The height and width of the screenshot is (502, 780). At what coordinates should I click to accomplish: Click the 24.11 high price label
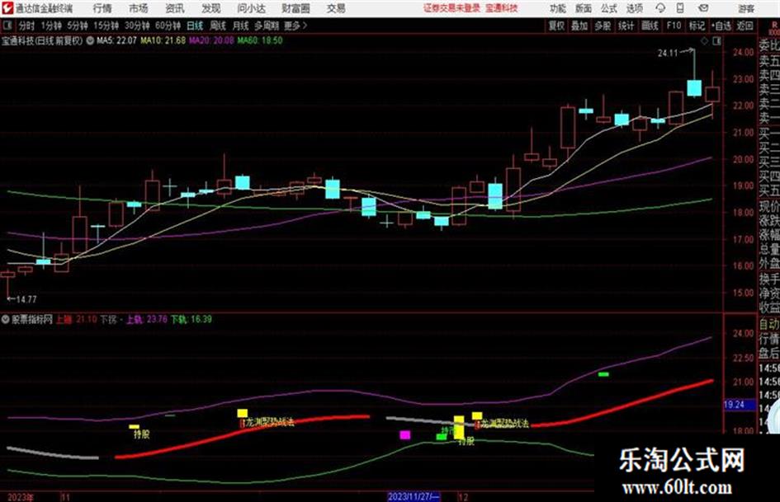[668, 53]
